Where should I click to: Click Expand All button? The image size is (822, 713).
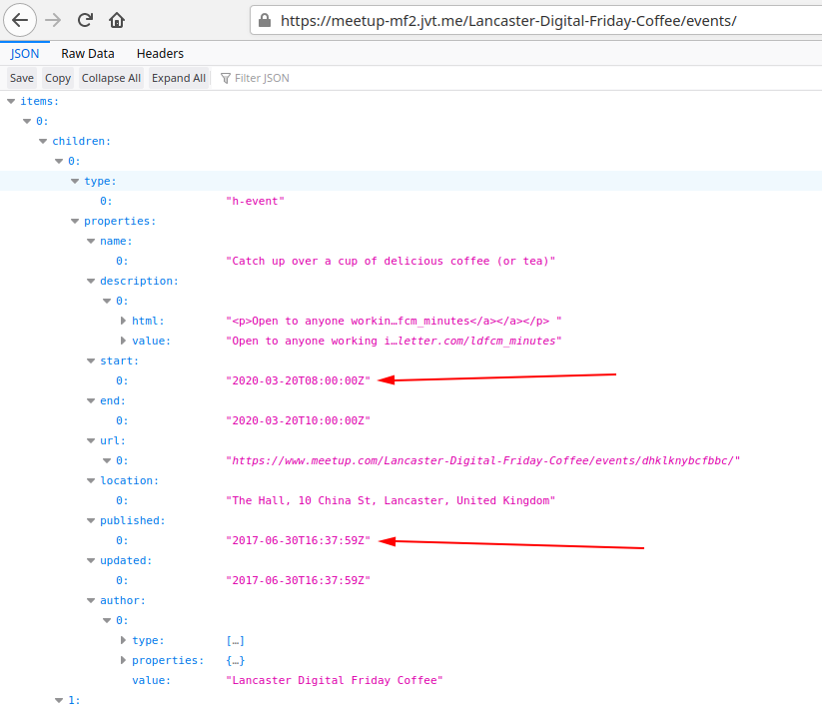pyautogui.click(x=179, y=78)
